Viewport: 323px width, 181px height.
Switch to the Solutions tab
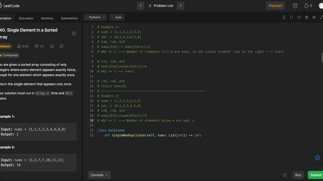tap(47, 18)
